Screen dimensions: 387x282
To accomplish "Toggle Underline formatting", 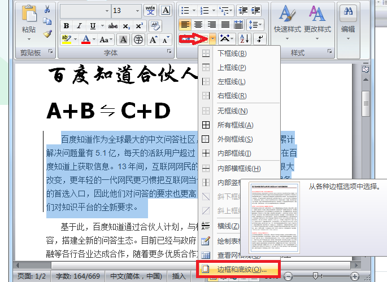I will [x=93, y=26].
